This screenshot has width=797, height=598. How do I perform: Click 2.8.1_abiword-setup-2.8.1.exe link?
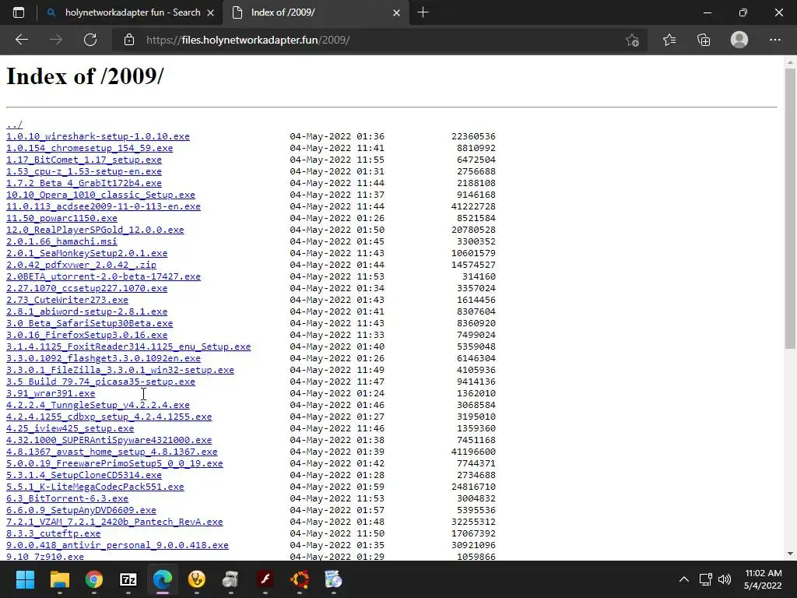(86, 311)
